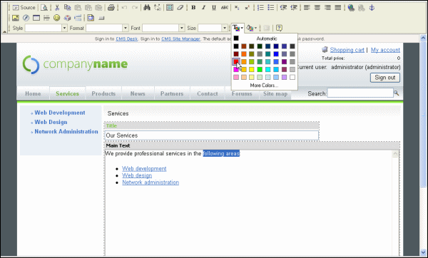The height and width of the screenshot is (258, 428).
Task: Pick the bright yellow color swatch
Action: [x=252, y=70]
